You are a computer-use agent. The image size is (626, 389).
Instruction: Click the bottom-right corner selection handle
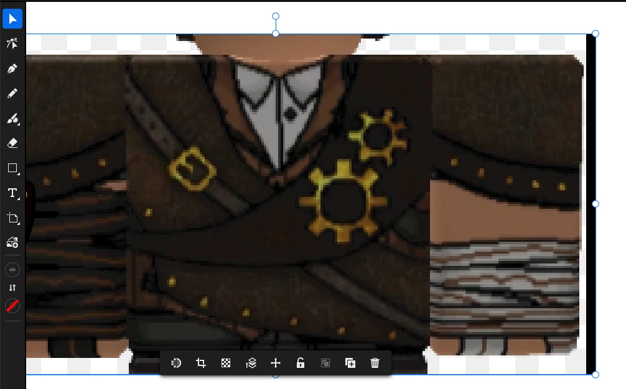[596, 375]
